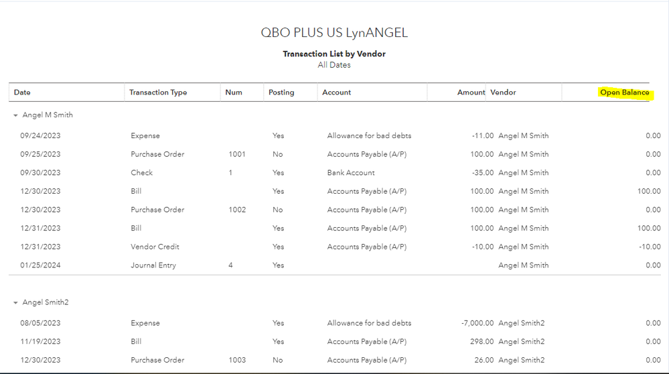669x374 pixels.
Task: Click Bank Account in the Check row
Action: tap(351, 172)
